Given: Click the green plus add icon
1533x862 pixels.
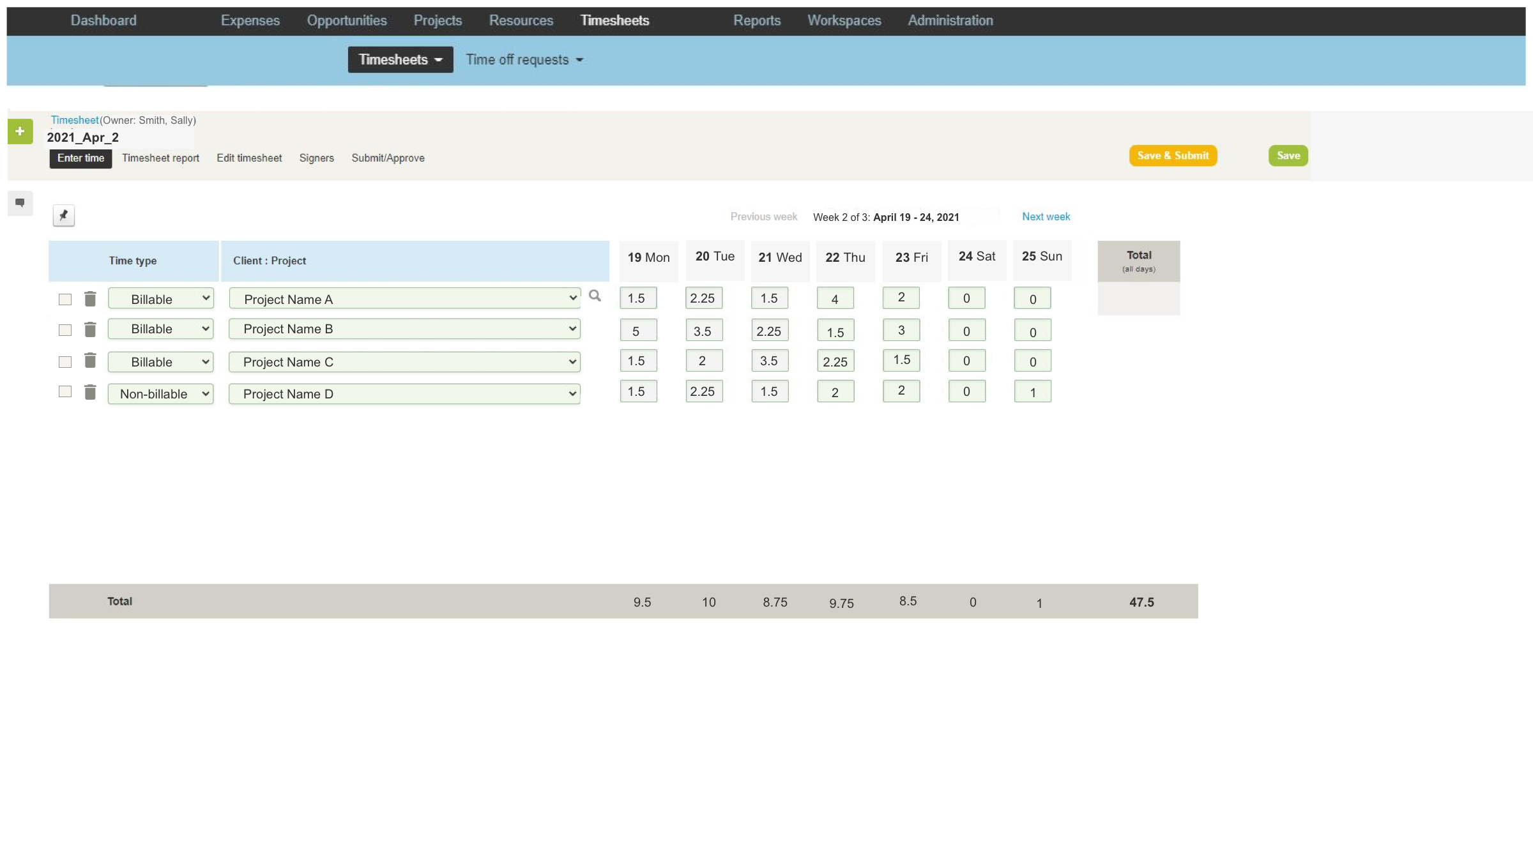Looking at the screenshot, I should 20,132.
